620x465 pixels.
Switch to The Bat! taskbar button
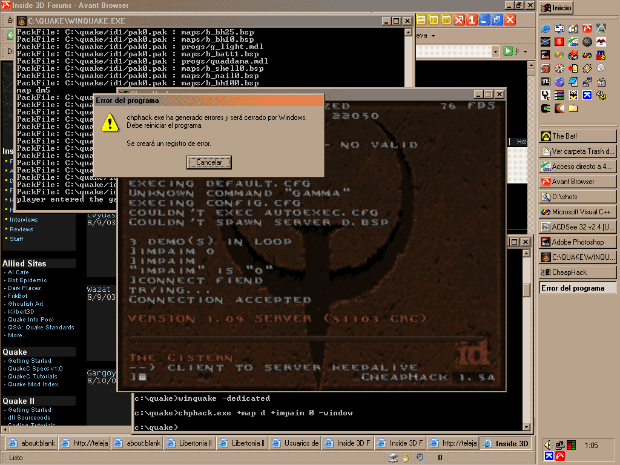577,136
